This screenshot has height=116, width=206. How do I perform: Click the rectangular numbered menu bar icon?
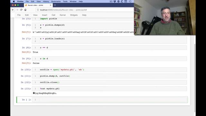[x=126, y=1]
